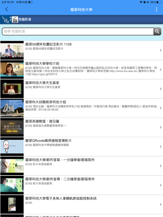Open thumbnail of 一分鐘學會i郵箱取件 video
Viewport: 163px width, 217px height.
[12, 166]
